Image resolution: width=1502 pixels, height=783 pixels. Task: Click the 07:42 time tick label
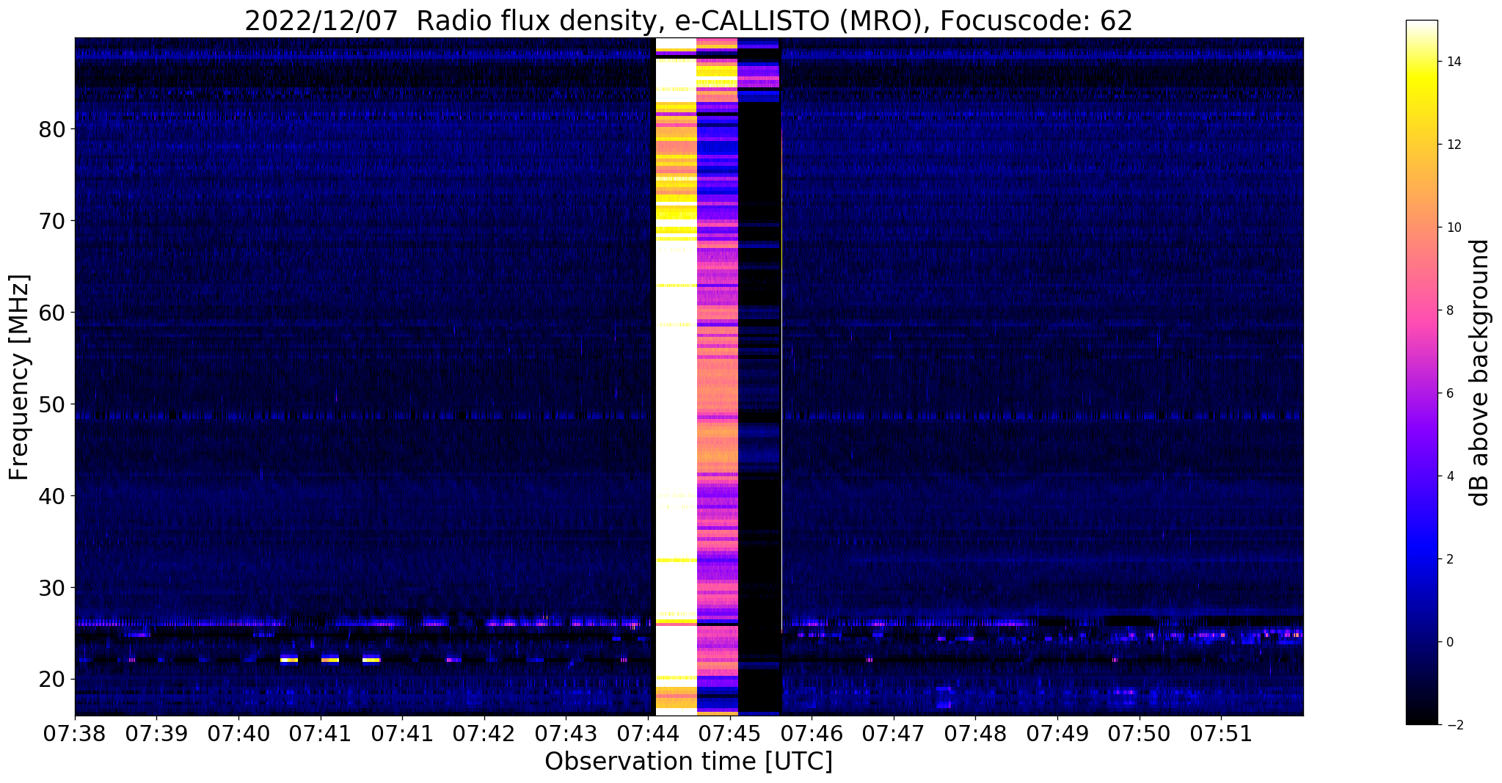click(x=484, y=733)
